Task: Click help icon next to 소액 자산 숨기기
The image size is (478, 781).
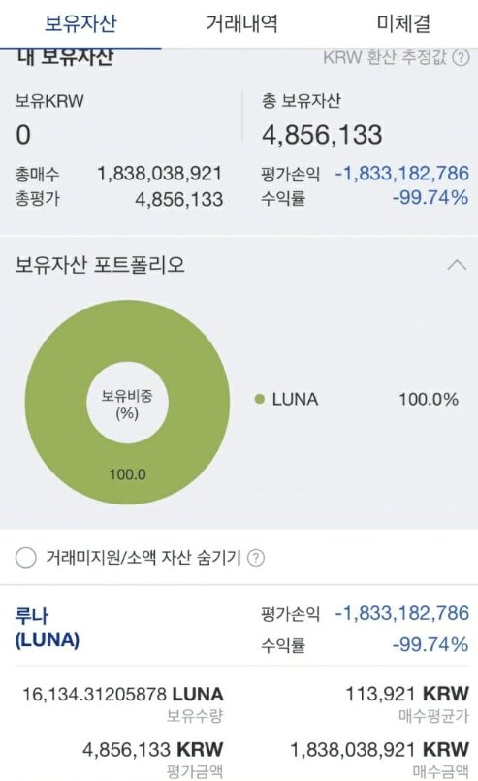Action: tap(256, 557)
